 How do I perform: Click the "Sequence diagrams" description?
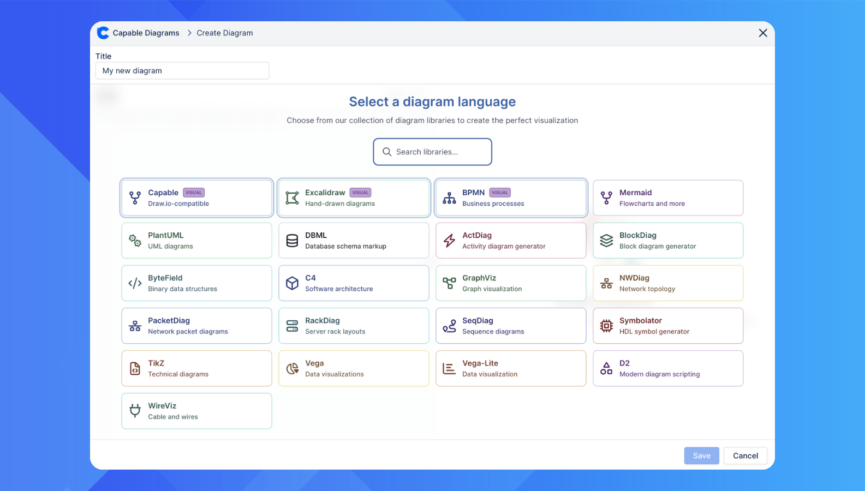[493, 331]
